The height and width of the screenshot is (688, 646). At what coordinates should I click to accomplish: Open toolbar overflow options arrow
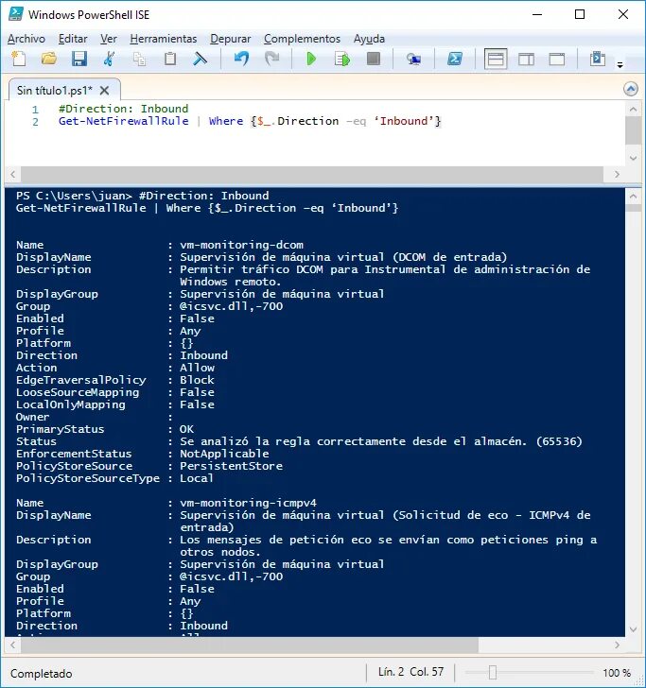[x=620, y=65]
